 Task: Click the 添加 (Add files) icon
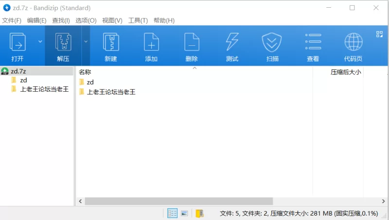[x=151, y=43]
